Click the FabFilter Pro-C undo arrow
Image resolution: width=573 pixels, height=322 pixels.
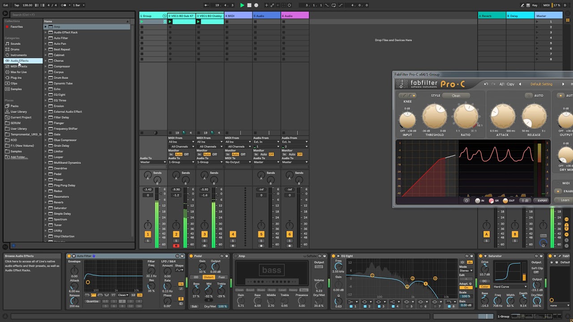click(486, 84)
